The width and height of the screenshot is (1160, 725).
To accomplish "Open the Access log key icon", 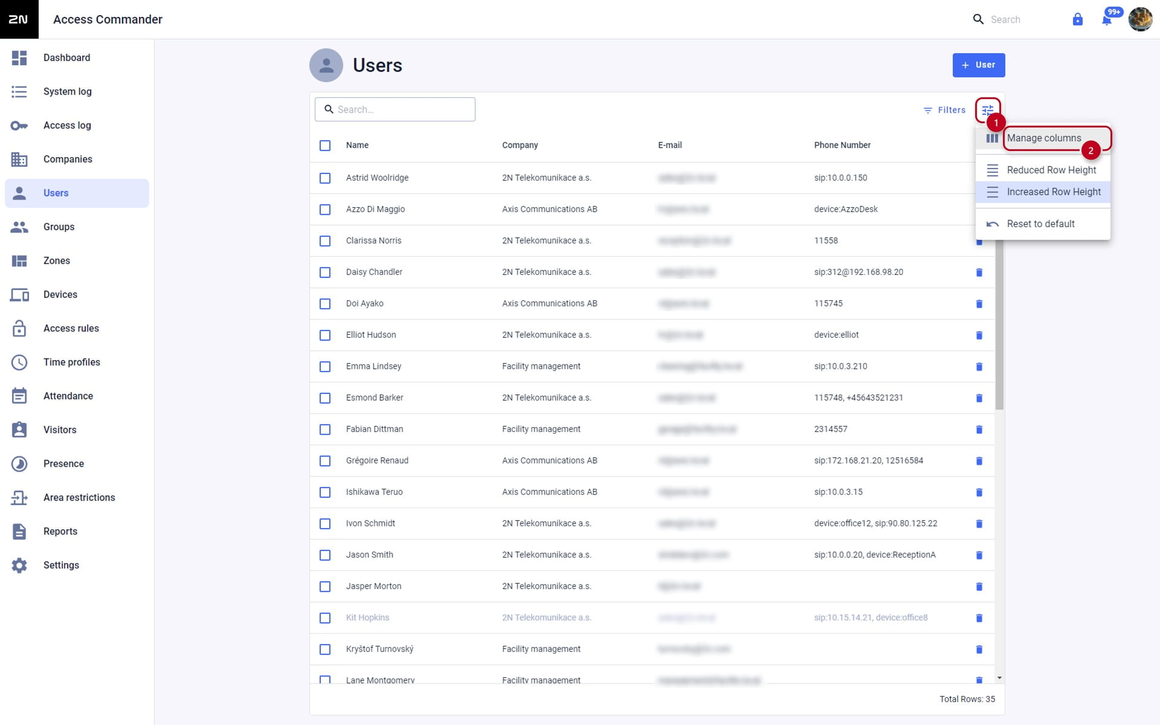I will [x=19, y=126].
